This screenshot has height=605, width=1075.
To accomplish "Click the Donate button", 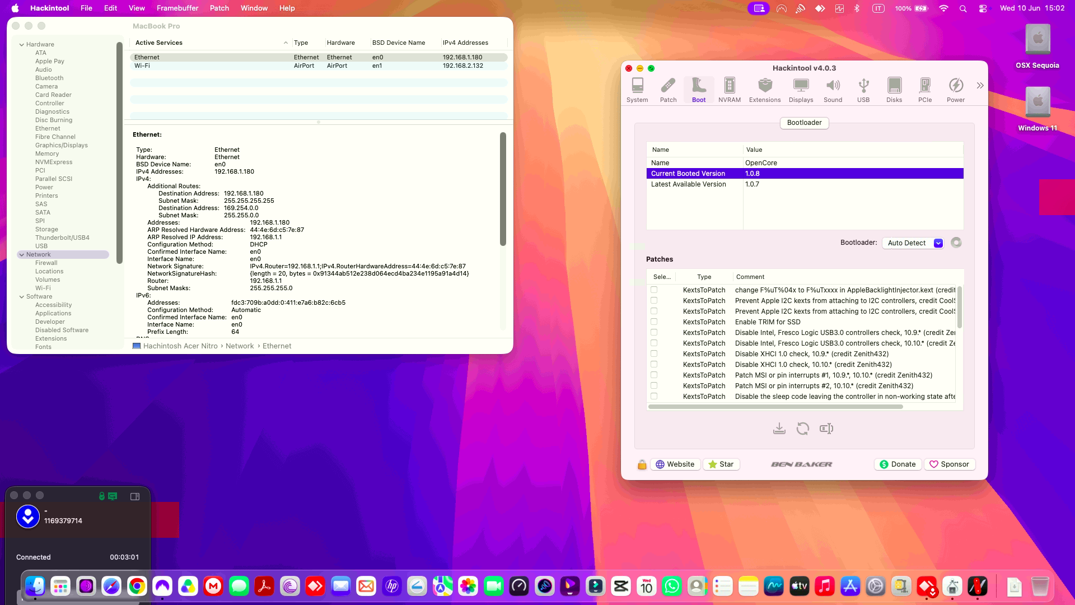I will [x=898, y=464].
